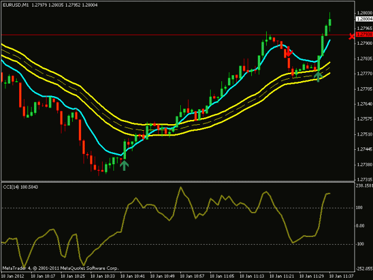
Task: Click the CCI(14) 180.5843 indicator label
Action: pos(20,187)
